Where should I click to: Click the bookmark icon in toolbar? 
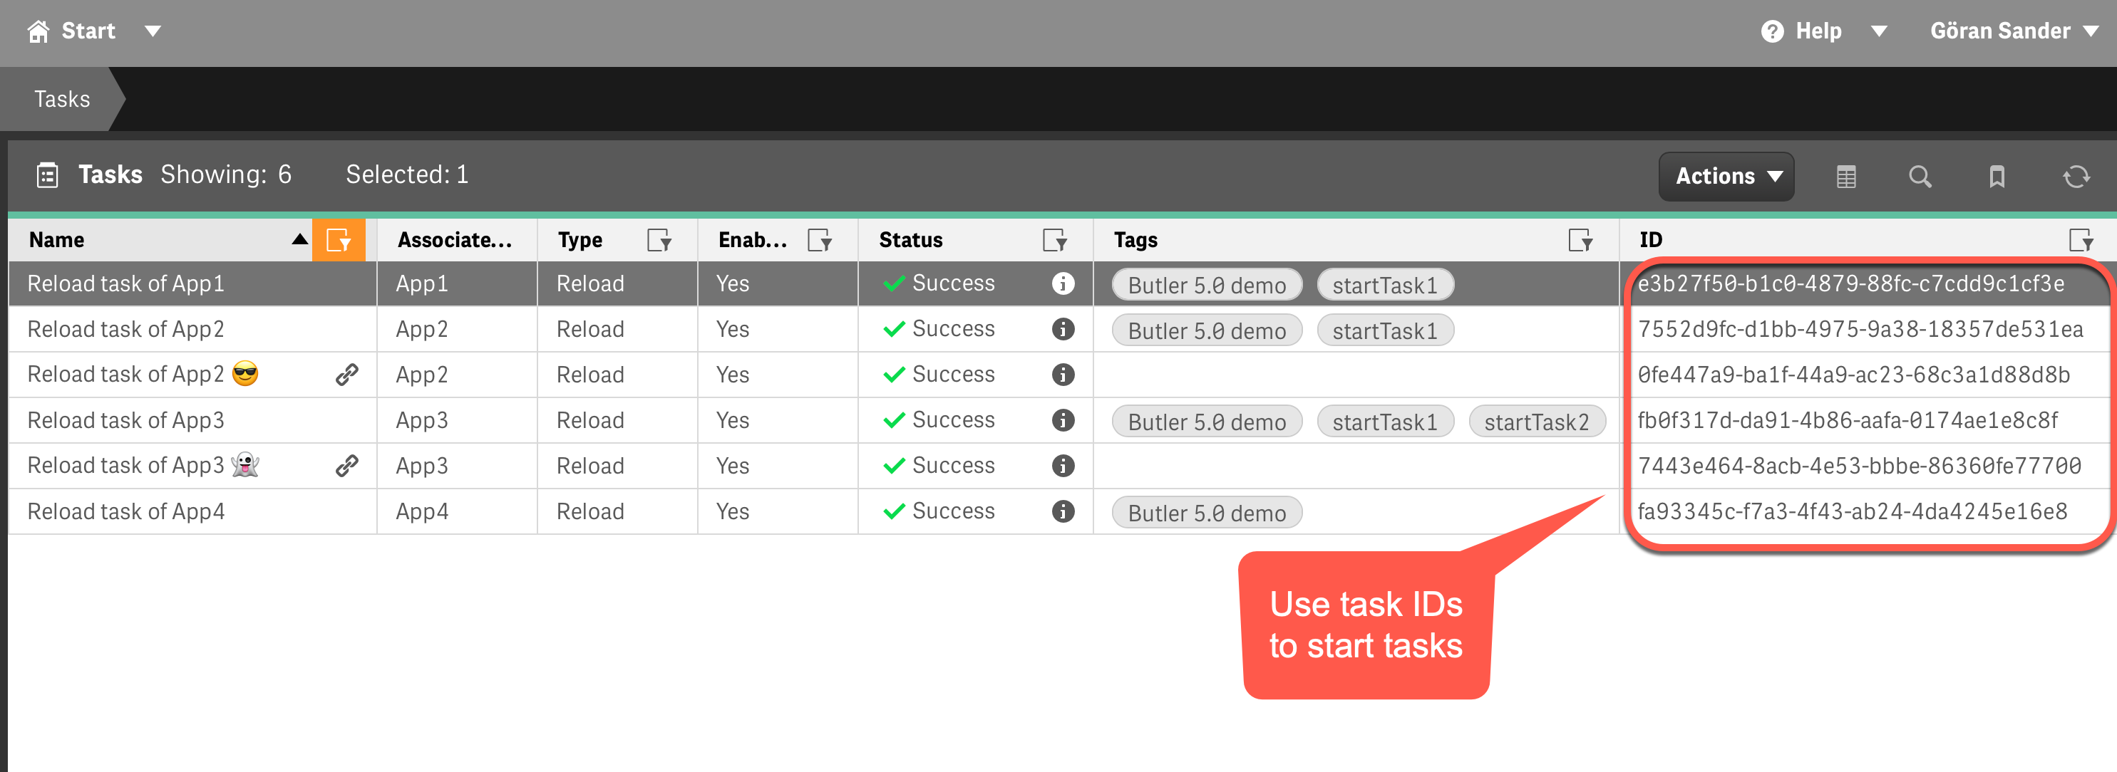1997,177
